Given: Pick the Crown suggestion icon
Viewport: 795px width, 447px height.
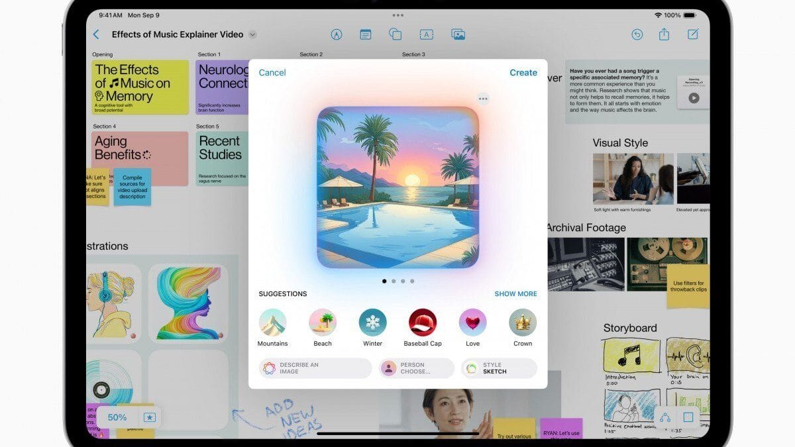Looking at the screenshot, I should (522, 323).
